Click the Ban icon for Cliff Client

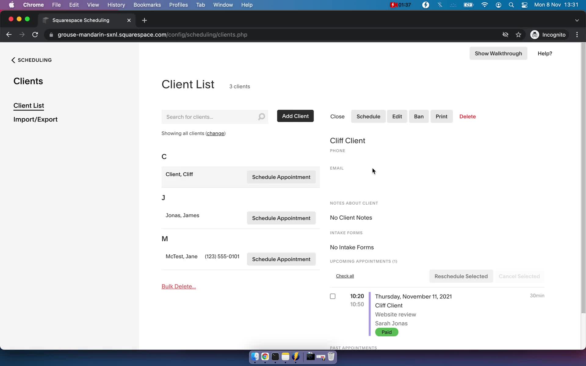point(418,117)
